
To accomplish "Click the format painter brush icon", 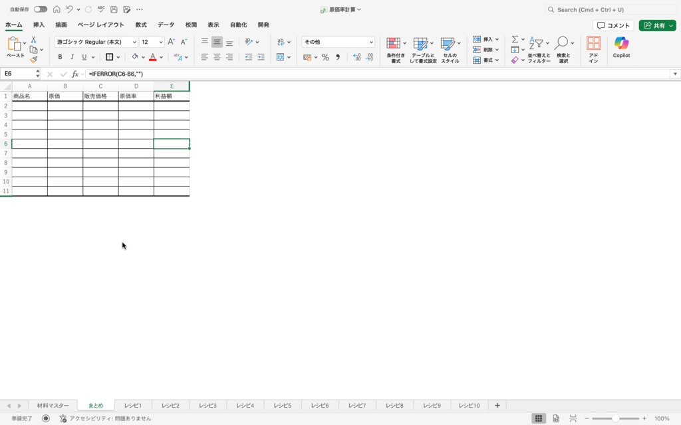I will [33, 59].
